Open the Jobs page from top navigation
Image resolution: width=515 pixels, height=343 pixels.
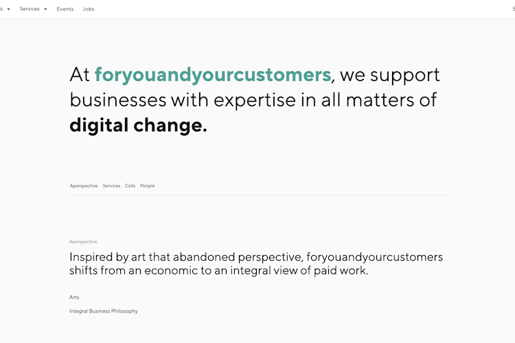click(88, 9)
